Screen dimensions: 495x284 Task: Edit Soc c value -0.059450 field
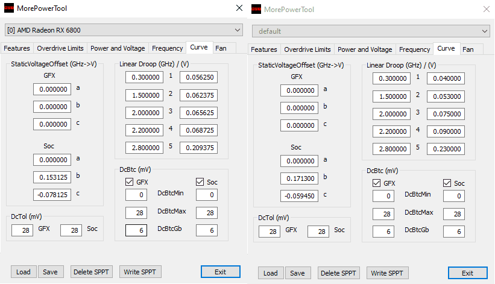pos(299,196)
